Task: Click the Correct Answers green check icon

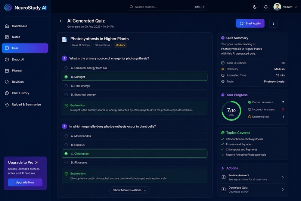Action: tap(249, 102)
